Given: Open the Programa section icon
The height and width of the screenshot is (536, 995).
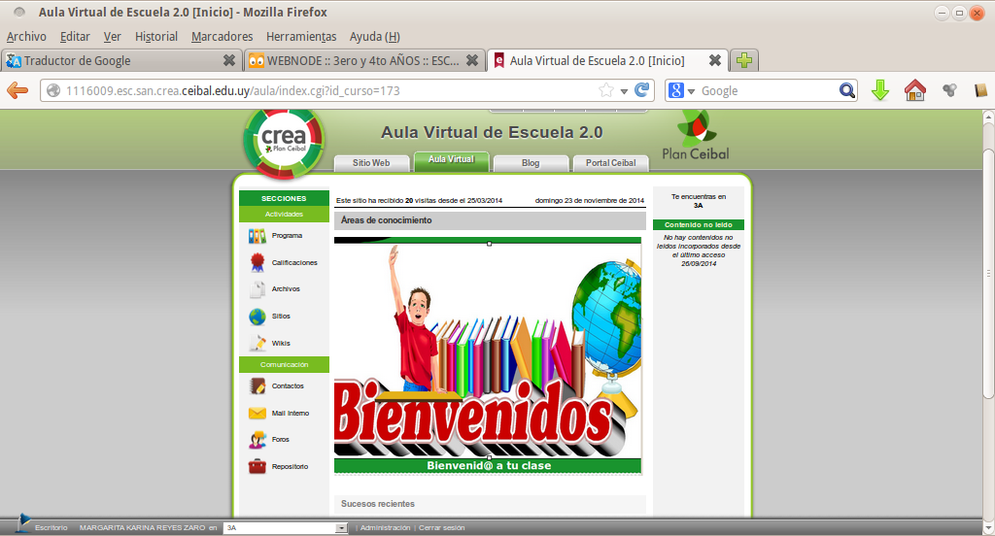Looking at the screenshot, I should [x=257, y=236].
